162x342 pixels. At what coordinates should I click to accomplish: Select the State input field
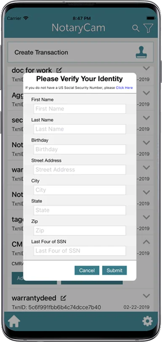click(80, 210)
